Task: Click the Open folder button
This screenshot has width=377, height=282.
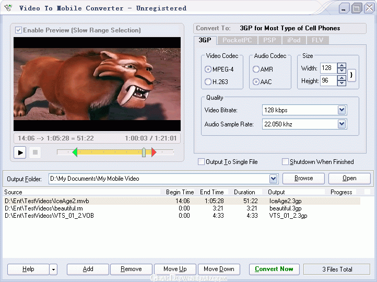Action: (x=349, y=179)
